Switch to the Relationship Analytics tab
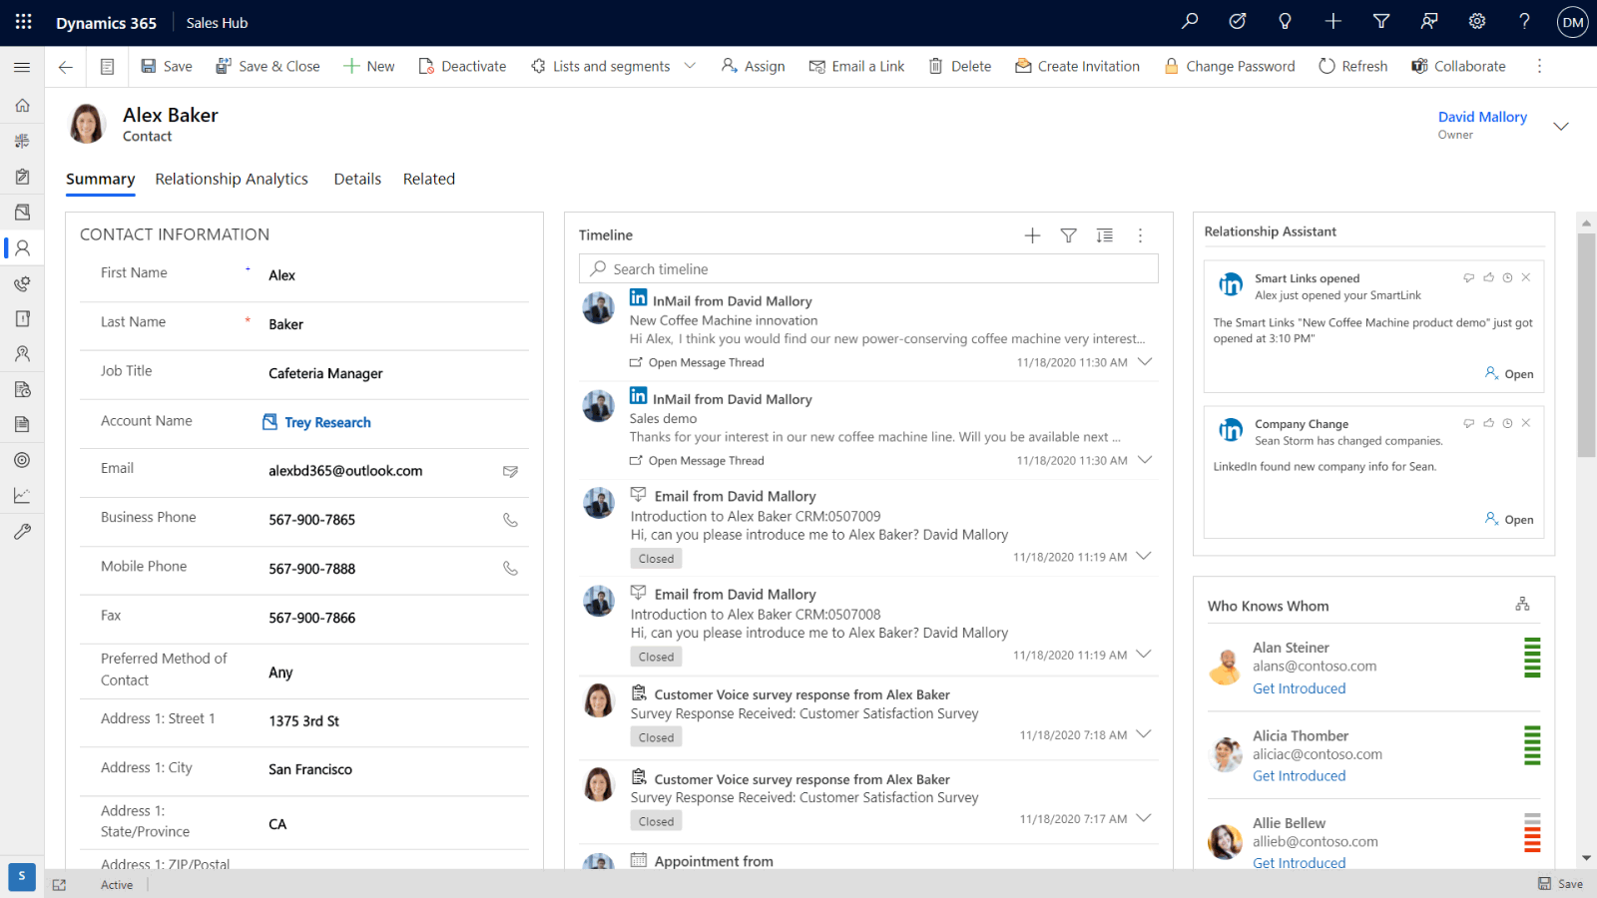Viewport: 1597px width, 898px height. click(232, 179)
